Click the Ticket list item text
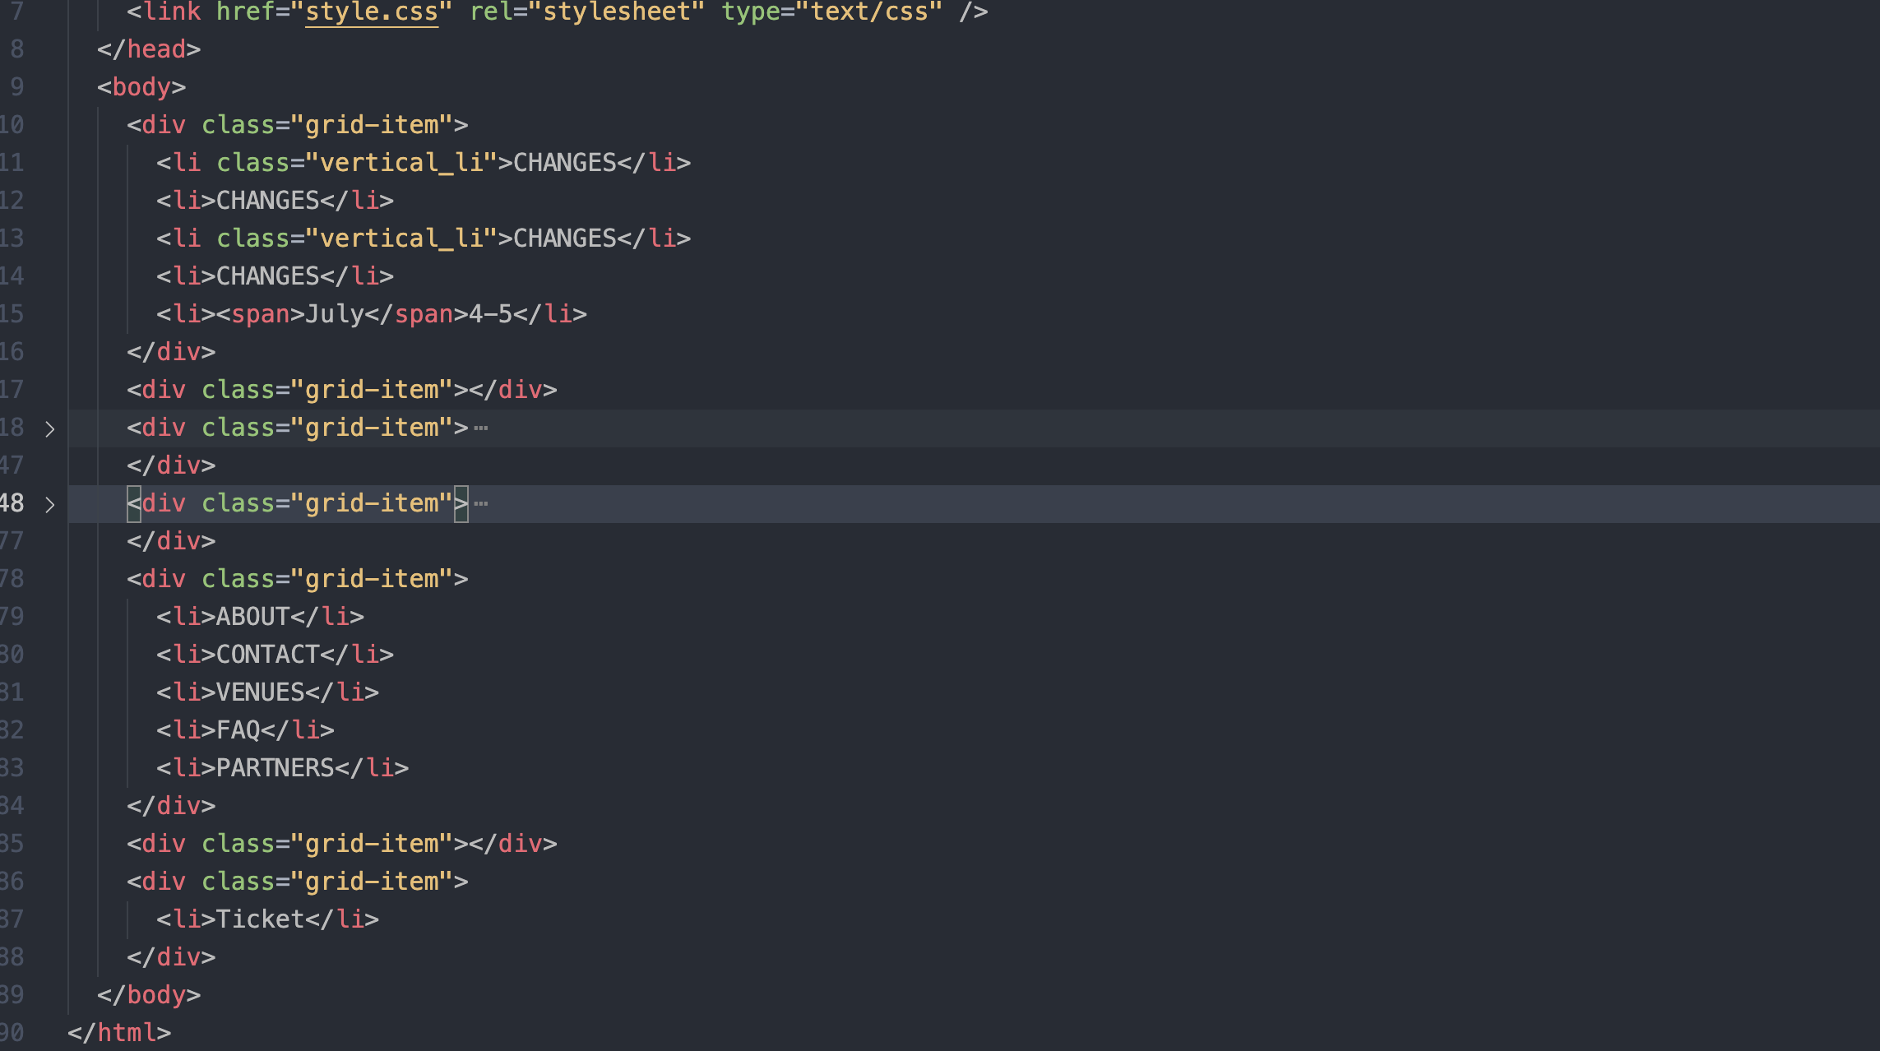 tap(260, 919)
